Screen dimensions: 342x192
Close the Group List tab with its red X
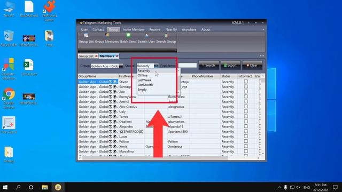(96, 56)
